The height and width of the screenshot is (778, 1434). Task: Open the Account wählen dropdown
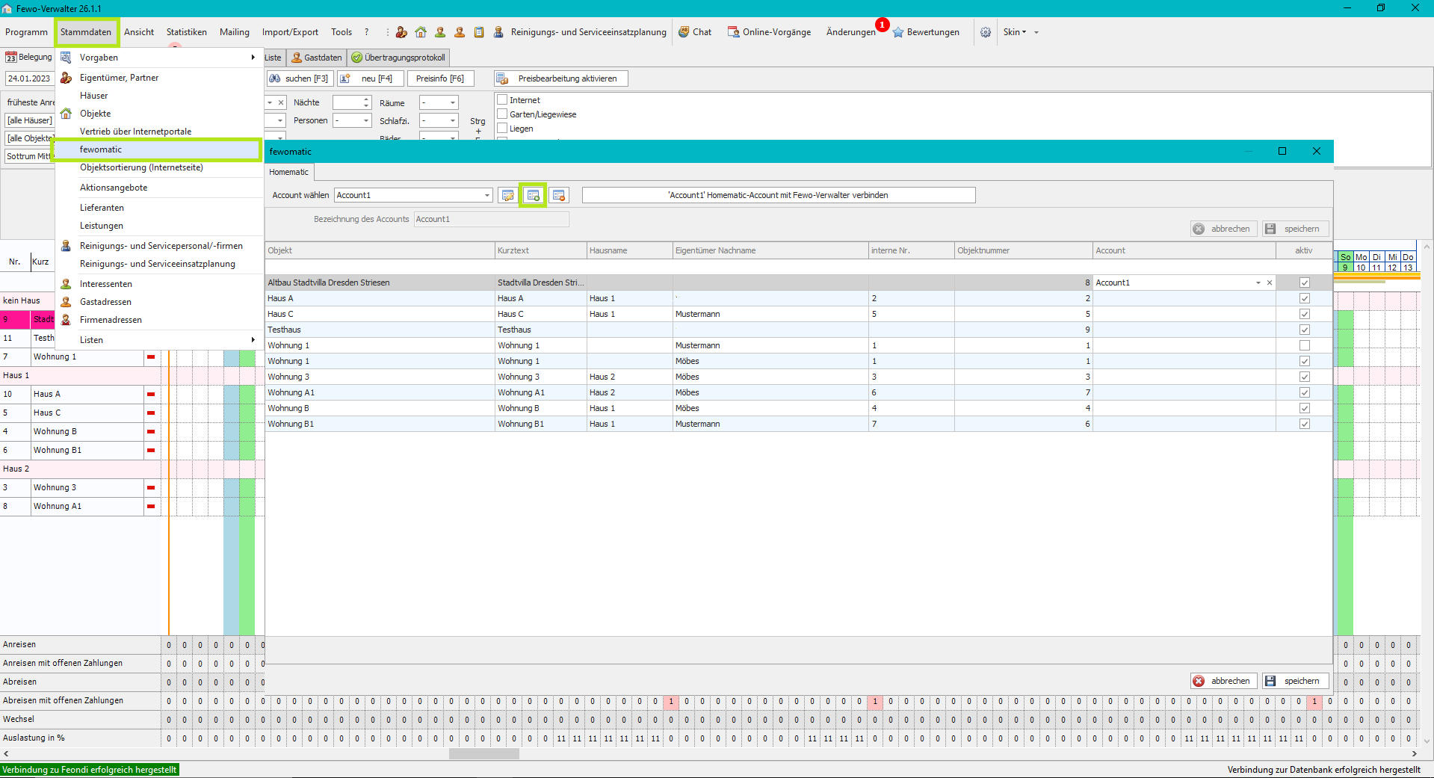coord(486,195)
